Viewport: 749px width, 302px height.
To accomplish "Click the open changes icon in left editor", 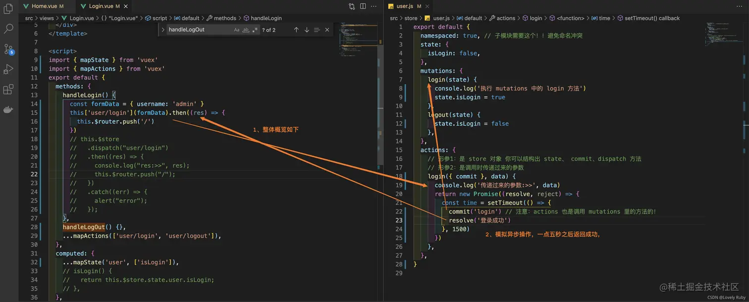I will (x=352, y=6).
